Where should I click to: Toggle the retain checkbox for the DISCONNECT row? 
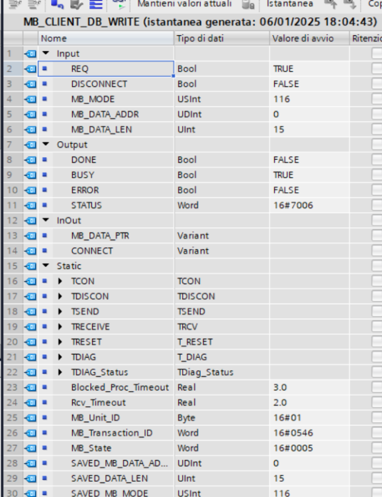click(377, 84)
